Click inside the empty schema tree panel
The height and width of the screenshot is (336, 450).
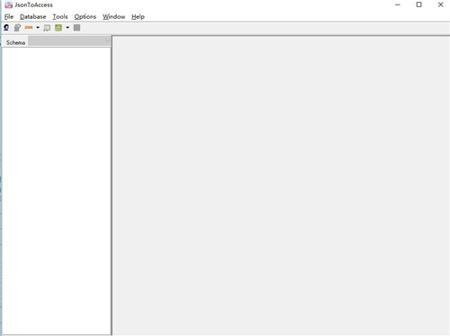point(57,191)
